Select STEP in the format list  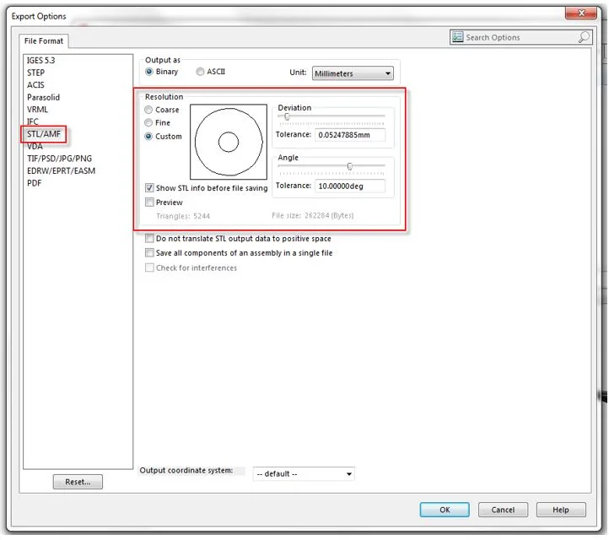click(35, 73)
